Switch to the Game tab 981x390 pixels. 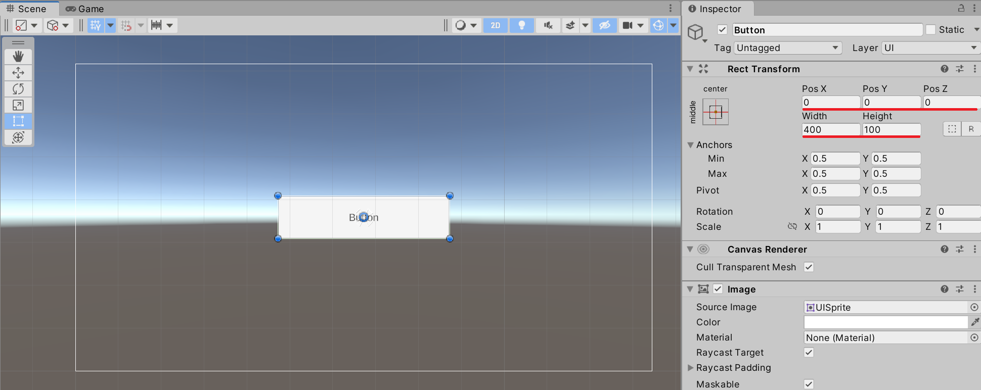[85, 9]
